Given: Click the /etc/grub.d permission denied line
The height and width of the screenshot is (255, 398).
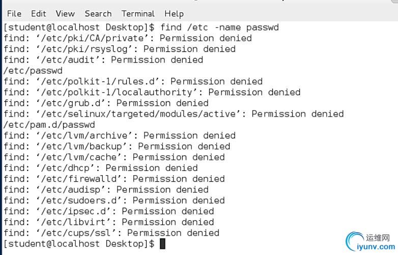Looking at the screenshot, I should point(106,103).
